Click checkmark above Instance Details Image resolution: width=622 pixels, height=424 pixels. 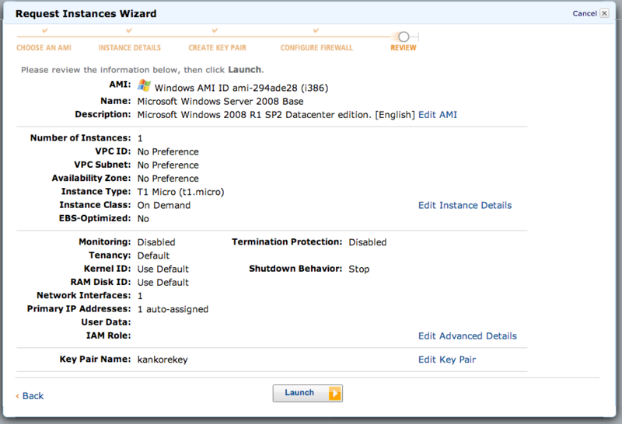pyautogui.click(x=129, y=30)
